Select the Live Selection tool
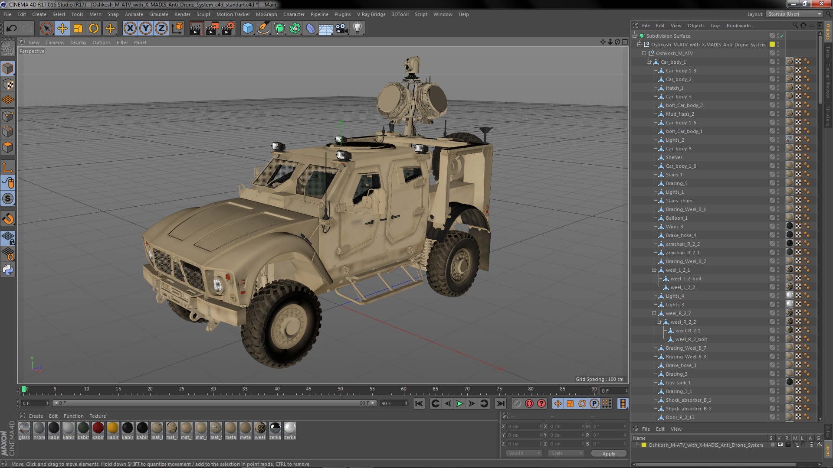The height and width of the screenshot is (468, 833). pyautogui.click(x=46, y=29)
